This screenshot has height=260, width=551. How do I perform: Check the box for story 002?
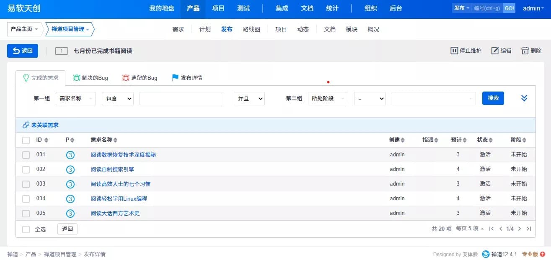[x=26, y=169]
